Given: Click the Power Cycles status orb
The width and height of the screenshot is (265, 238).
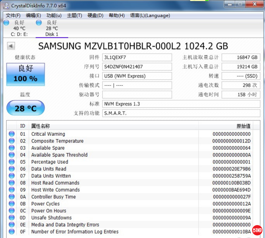Looking at the screenshot, I should (x=12, y=204).
